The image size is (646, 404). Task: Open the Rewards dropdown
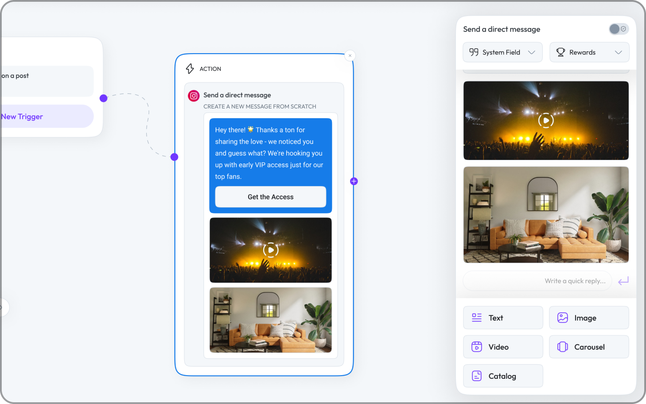pyautogui.click(x=589, y=52)
